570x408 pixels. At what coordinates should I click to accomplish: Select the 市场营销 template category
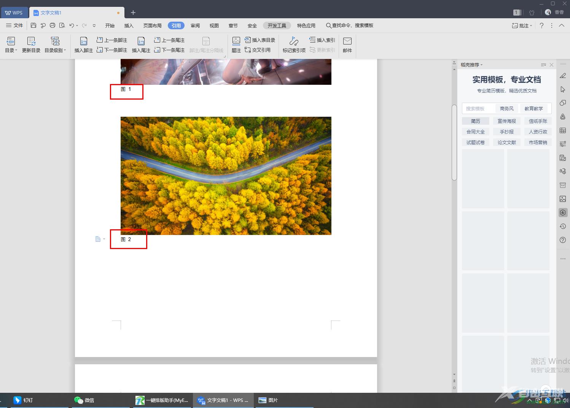point(538,142)
